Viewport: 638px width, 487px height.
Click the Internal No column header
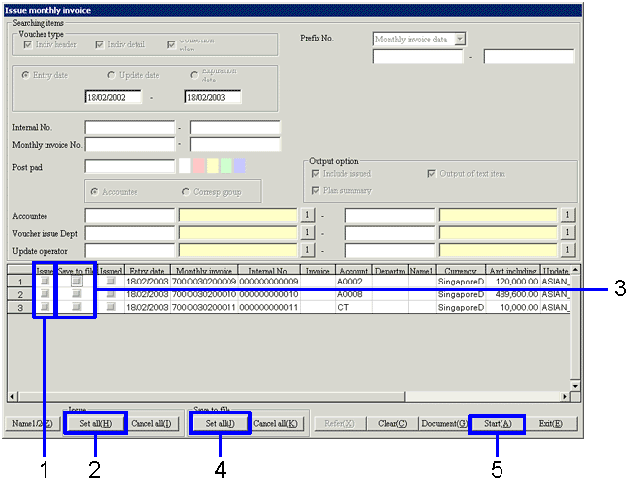pos(269,271)
